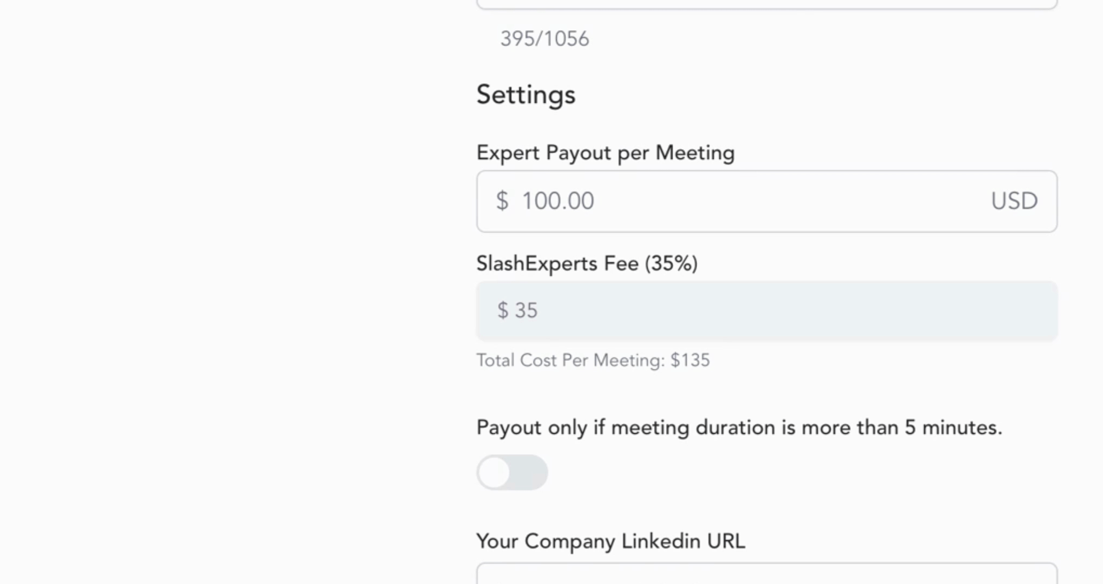Click the $135 total cost amount
This screenshot has width=1103, height=584.
690,360
